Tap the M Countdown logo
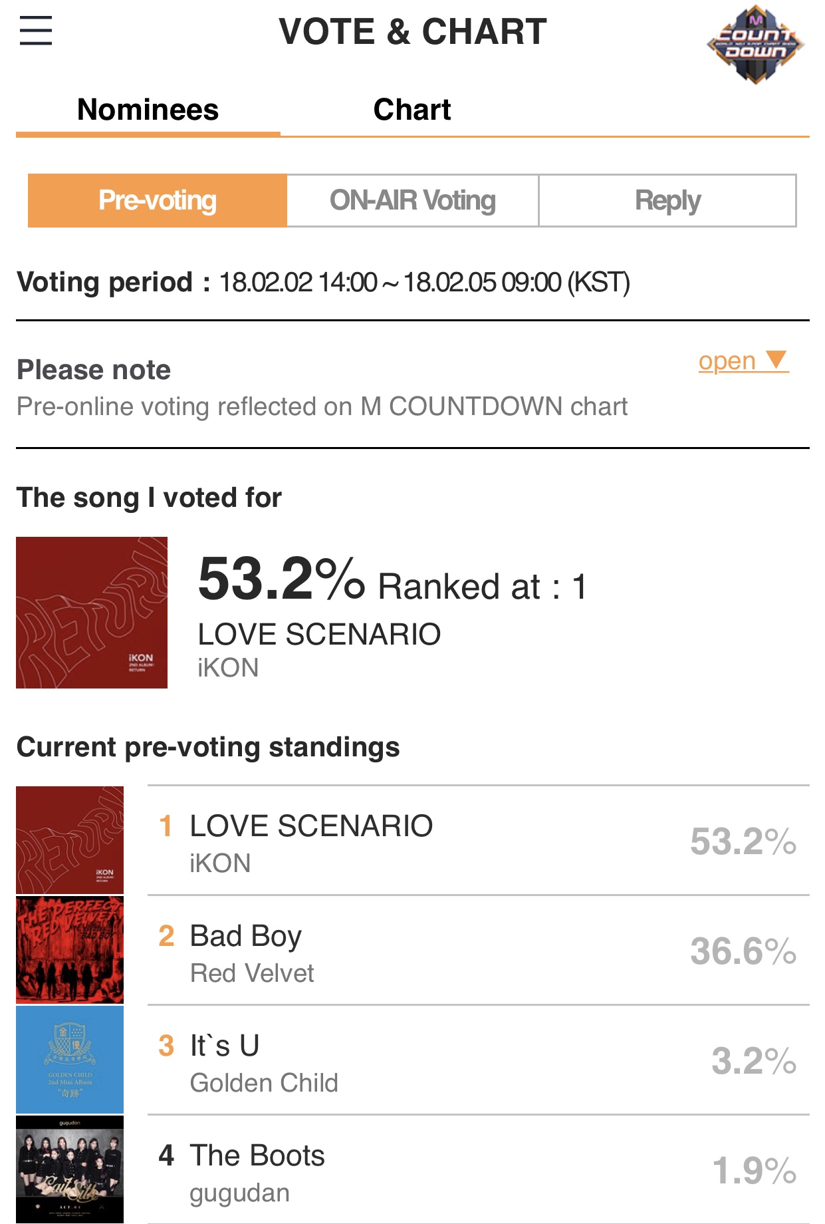 tap(755, 45)
